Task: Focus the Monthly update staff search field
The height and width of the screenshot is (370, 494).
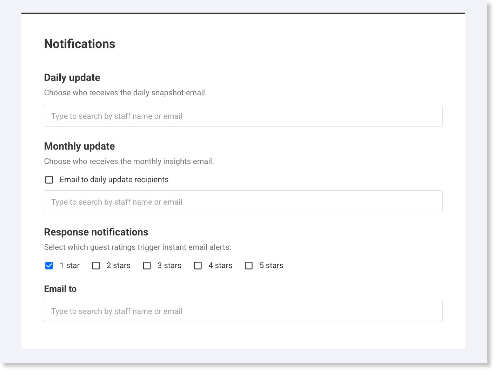Action: click(243, 201)
